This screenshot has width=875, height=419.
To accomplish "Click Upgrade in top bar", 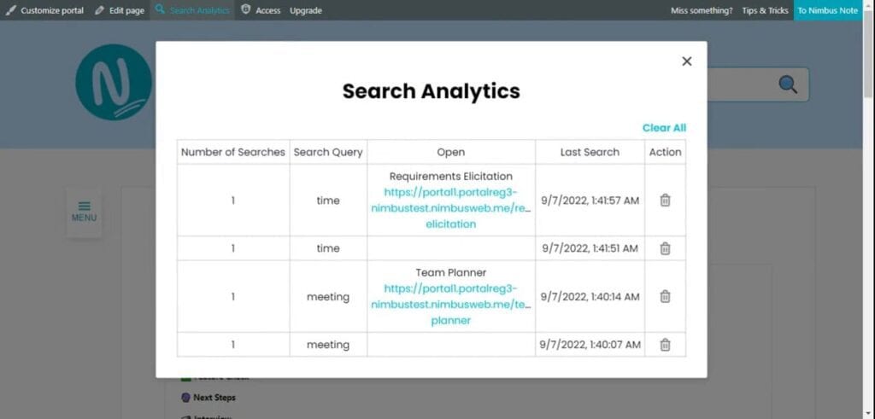I will click(306, 10).
